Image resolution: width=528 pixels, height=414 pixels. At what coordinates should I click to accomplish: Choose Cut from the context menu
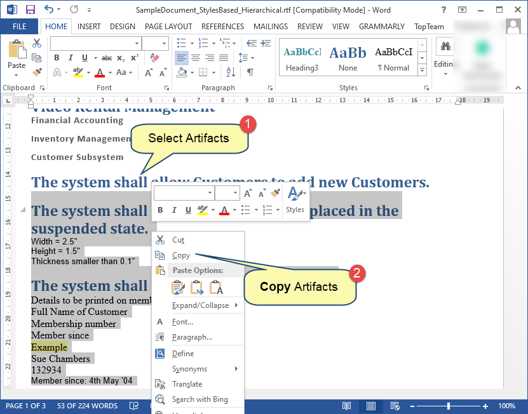pos(178,240)
